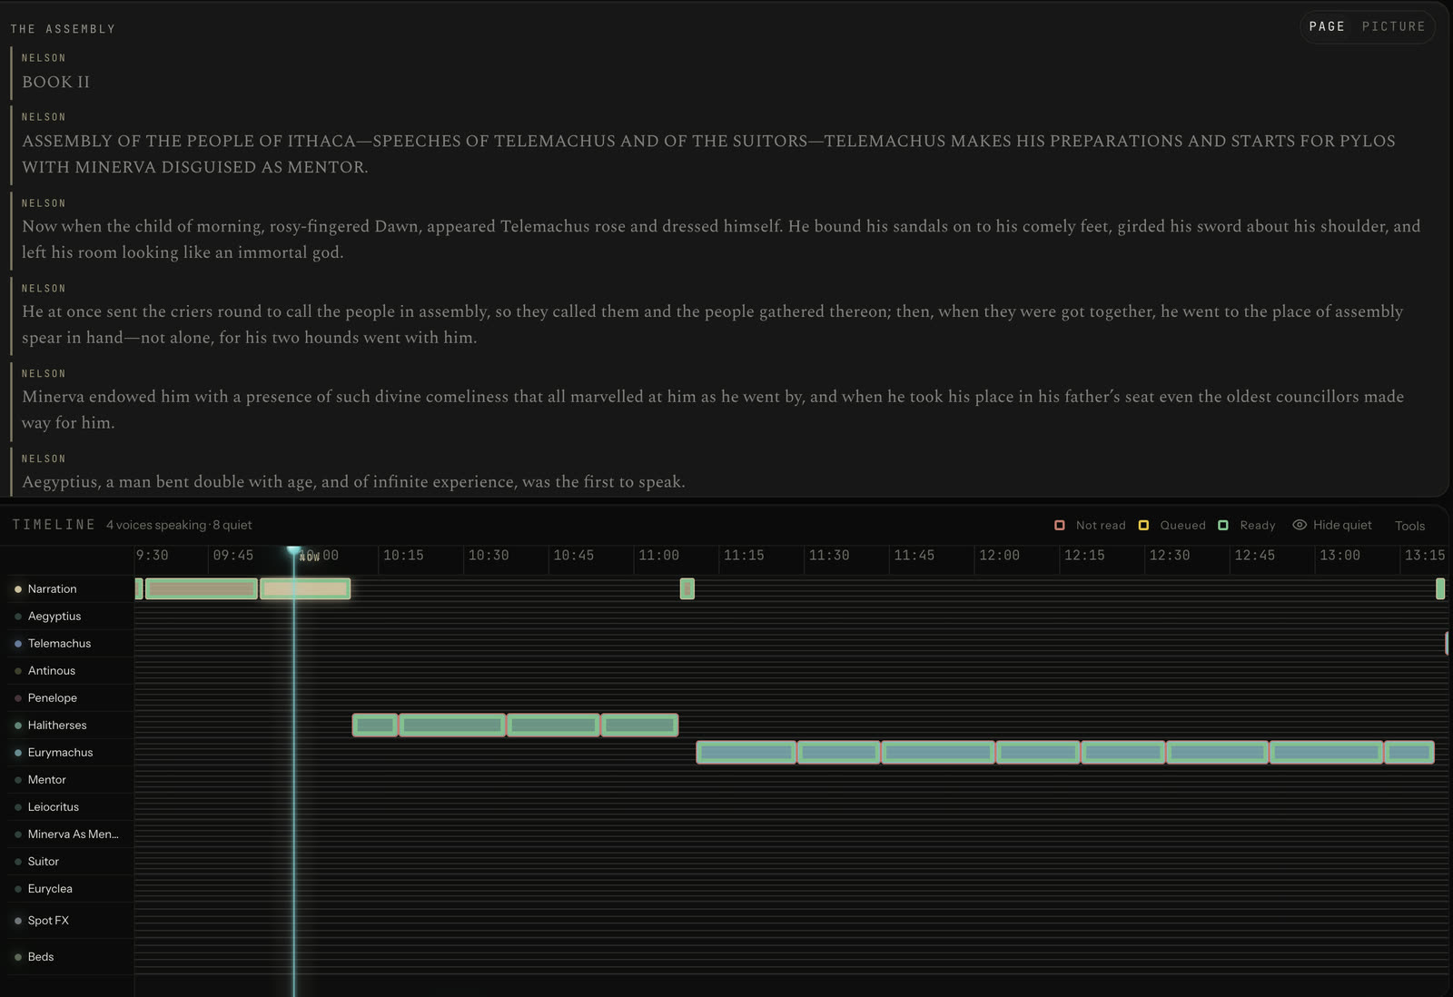Click the Narration clip under the playhead
Viewport: 1453px width, 997px height.
[x=305, y=588]
